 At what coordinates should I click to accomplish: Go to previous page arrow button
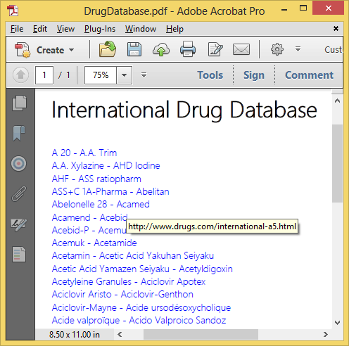[x=20, y=75]
